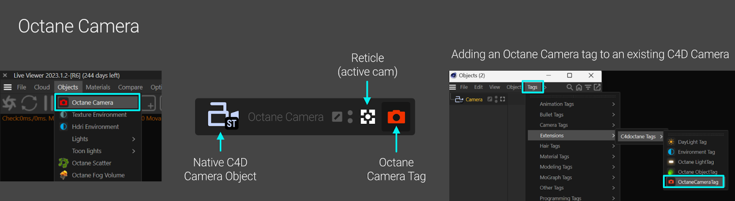Toggle the Octane Camera layer pencil box
735x201 pixels.
[337, 117]
